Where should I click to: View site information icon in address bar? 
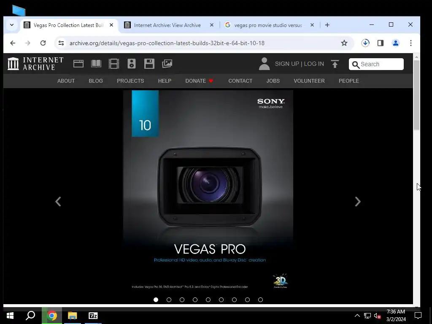pos(61,43)
